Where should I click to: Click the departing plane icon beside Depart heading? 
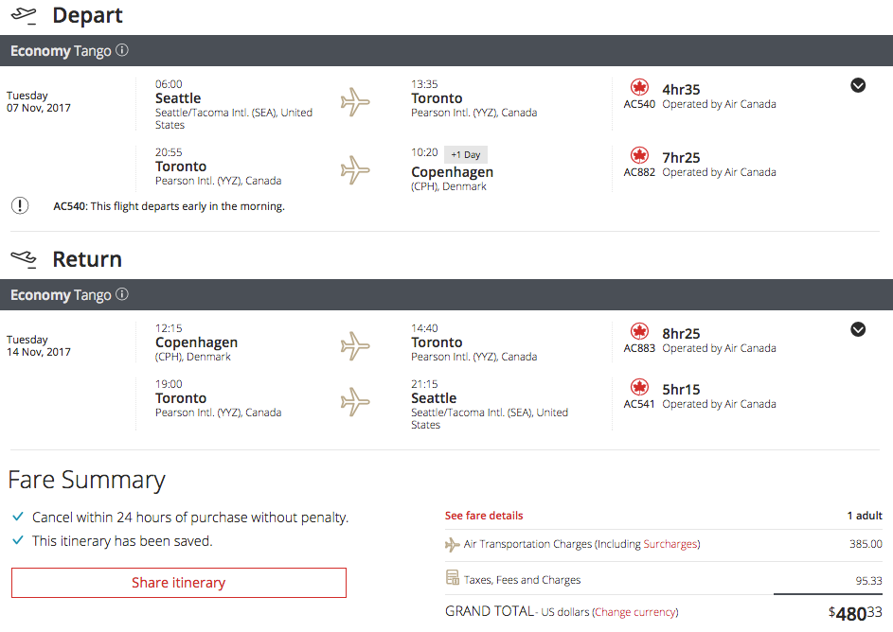click(x=23, y=15)
